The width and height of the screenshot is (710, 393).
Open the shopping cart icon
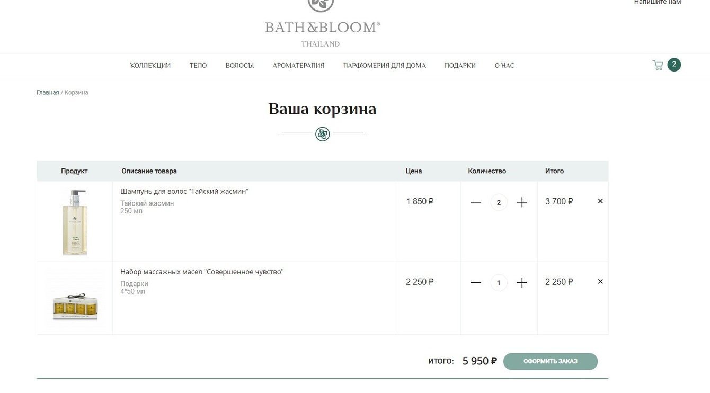point(658,65)
